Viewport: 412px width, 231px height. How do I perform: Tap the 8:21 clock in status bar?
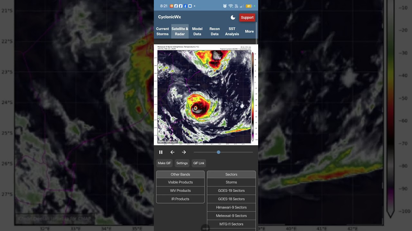pos(164,6)
